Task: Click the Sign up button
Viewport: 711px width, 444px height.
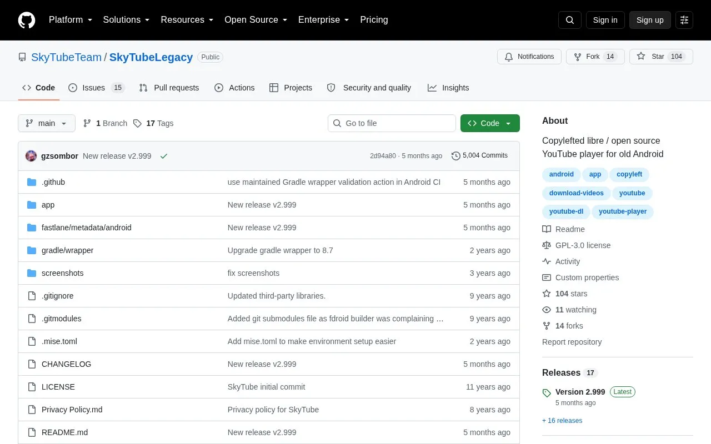Action: tap(650, 20)
